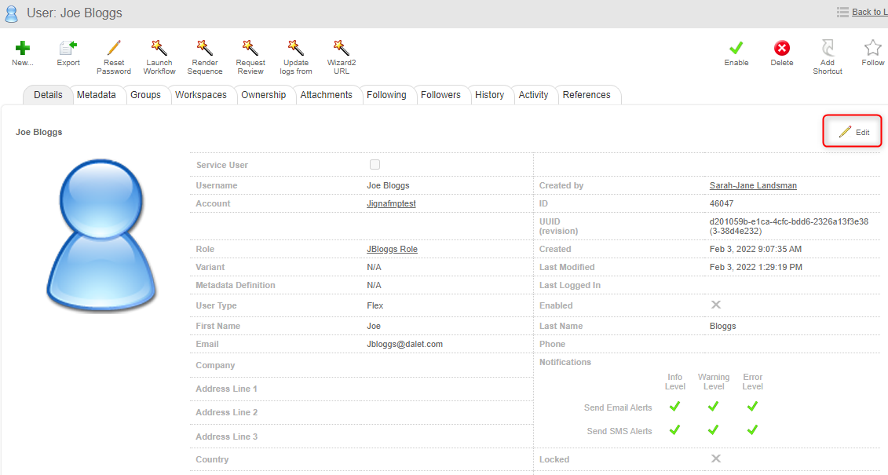The height and width of the screenshot is (475, 888).
Task: Click the Request Review icon
Action: tap(250, 48)
